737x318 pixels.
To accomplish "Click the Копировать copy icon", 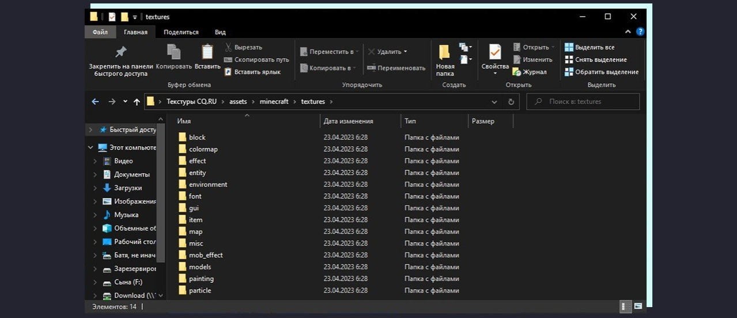I will 173,52.
